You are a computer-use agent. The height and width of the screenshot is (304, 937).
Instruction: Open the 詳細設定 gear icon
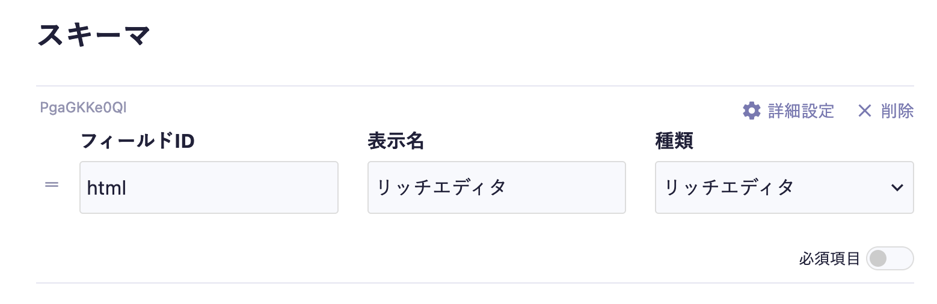752,111
